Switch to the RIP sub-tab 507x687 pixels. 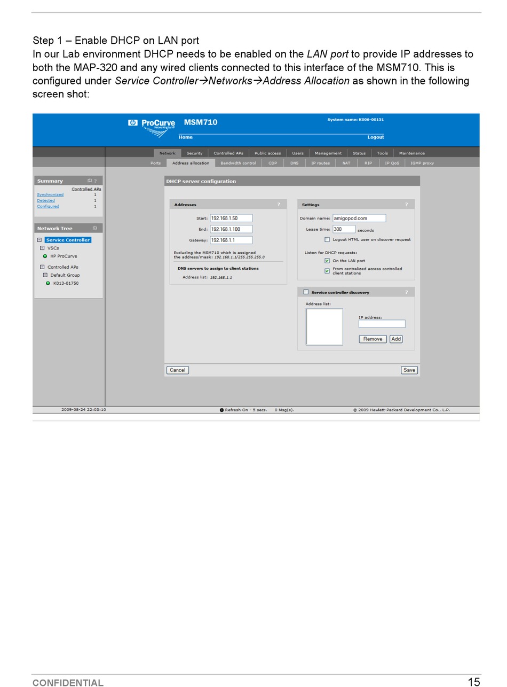368,163
